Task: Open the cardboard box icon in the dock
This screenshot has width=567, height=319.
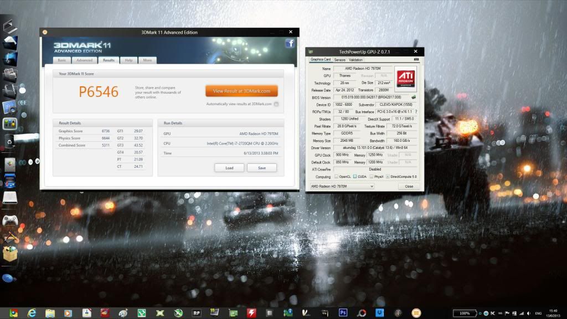Action: [x=10, y=254]
